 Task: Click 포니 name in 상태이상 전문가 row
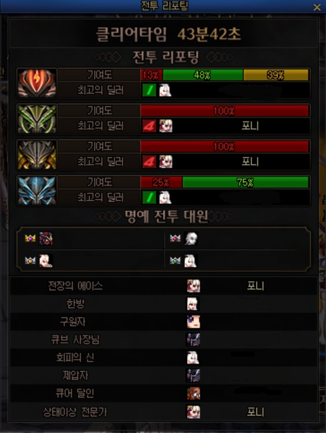tap(256, 412)
